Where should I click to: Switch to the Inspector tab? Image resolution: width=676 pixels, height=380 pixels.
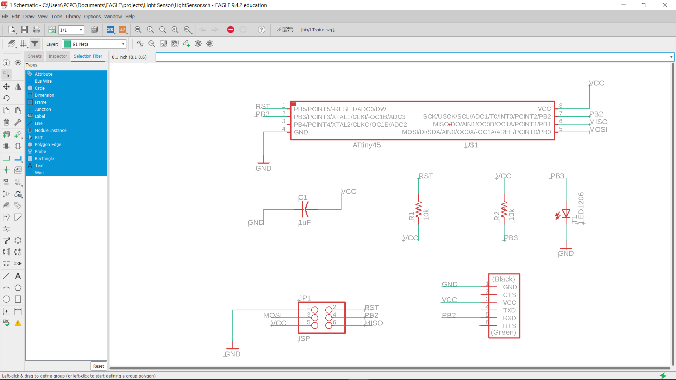(x=58, y=56)
